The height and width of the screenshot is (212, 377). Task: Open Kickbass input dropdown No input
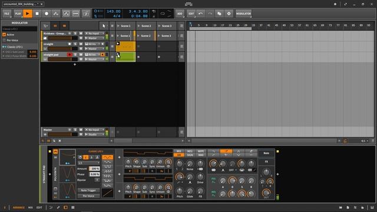(x=94, y=34)
